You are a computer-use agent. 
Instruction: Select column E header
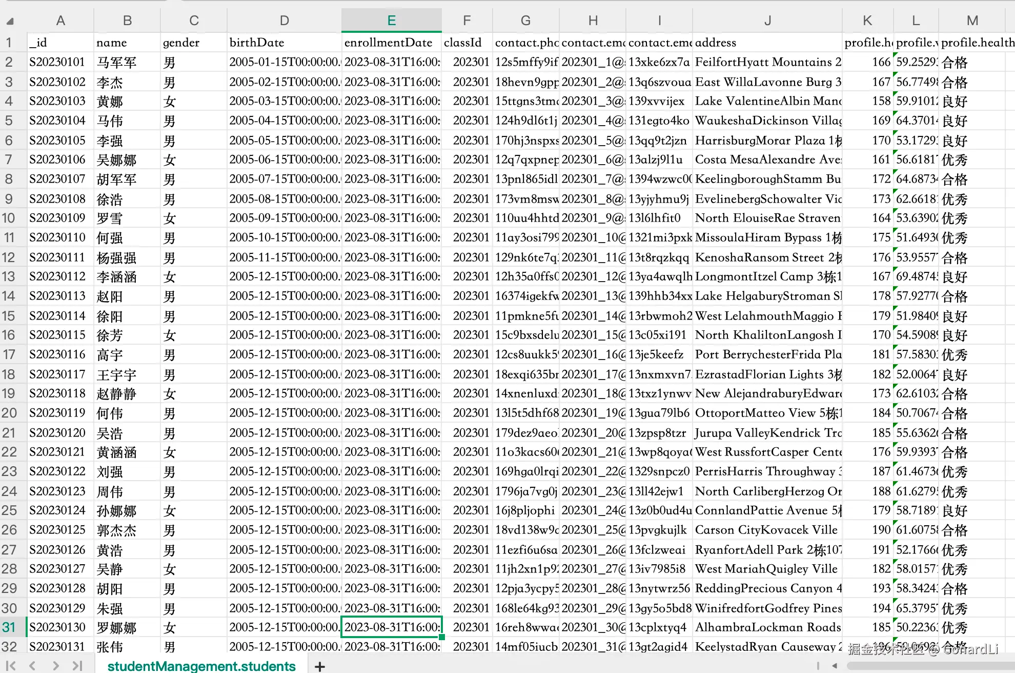391,21
